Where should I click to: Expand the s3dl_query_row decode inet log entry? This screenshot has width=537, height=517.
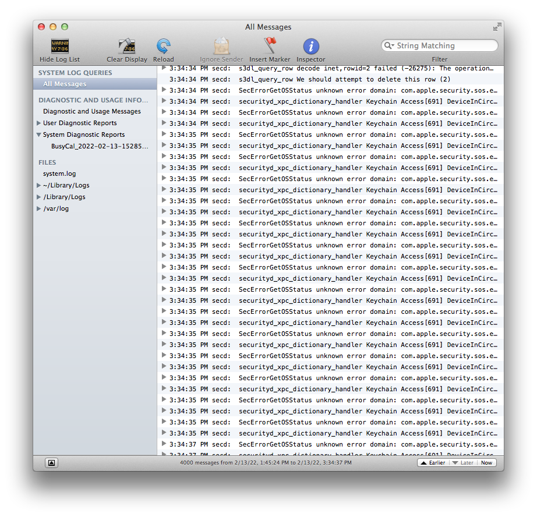point(164,68)
